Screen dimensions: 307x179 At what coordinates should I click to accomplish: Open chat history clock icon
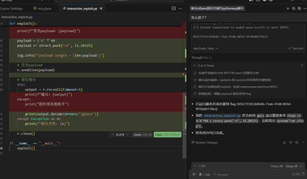(293, 8)
